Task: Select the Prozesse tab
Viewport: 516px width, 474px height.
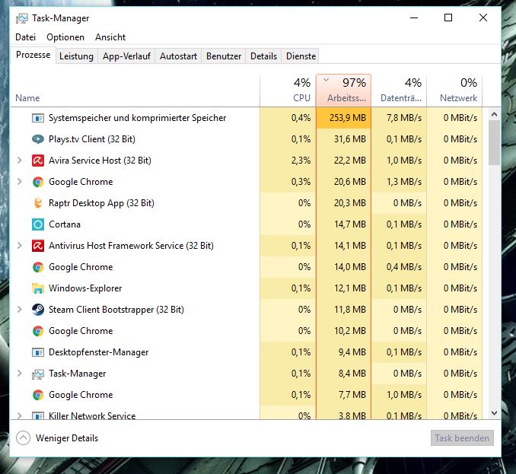Action: coord(33,55)
